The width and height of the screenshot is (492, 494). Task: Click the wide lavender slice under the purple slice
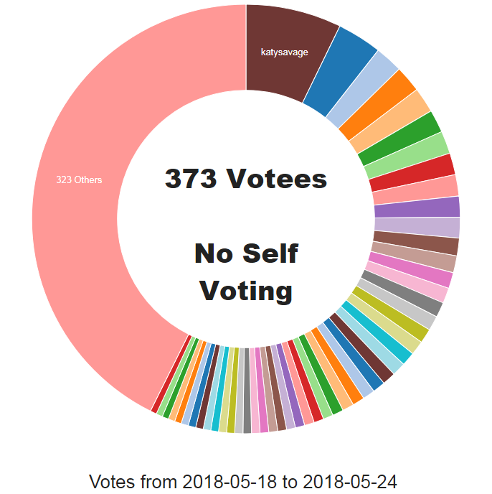[x=417, y=227]
